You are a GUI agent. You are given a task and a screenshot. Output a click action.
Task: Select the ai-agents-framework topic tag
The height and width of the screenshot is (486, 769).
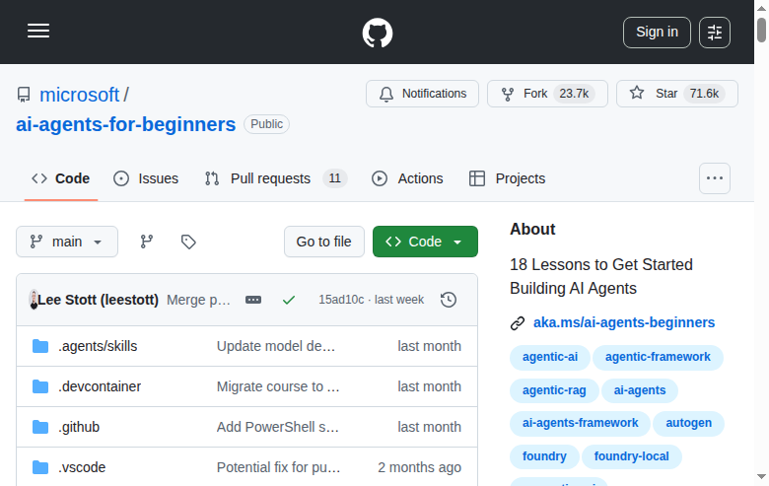coord(580,423)
